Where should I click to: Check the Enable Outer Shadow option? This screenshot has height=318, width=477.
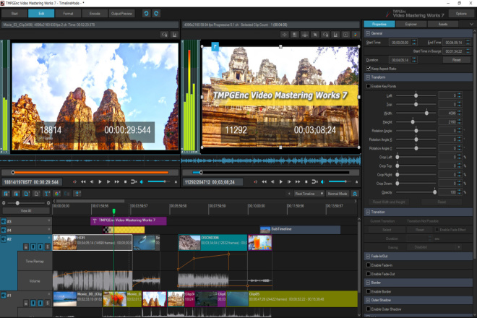click(x=369, y=309)
